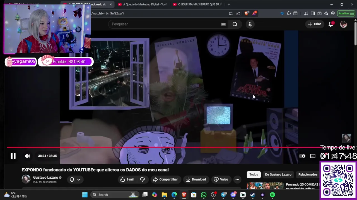Close the active EXPONDO funcionario tab
The height and width of the screenshot is (200, 357).
click(x=111, y=4)
